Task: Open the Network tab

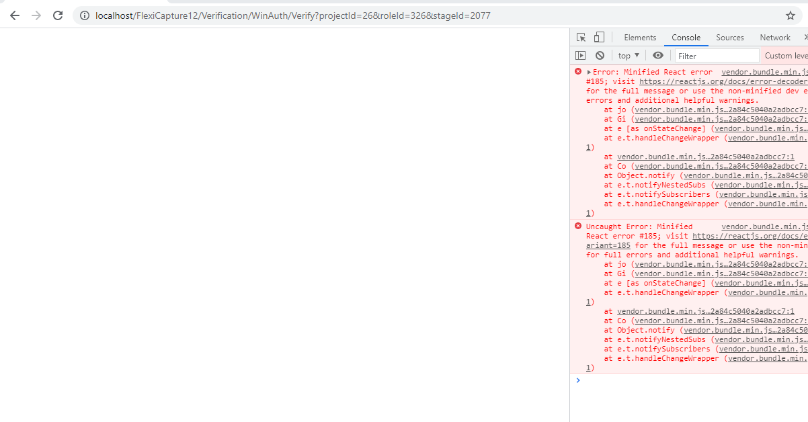Action: pyautogui.click(x=775, y=38)
